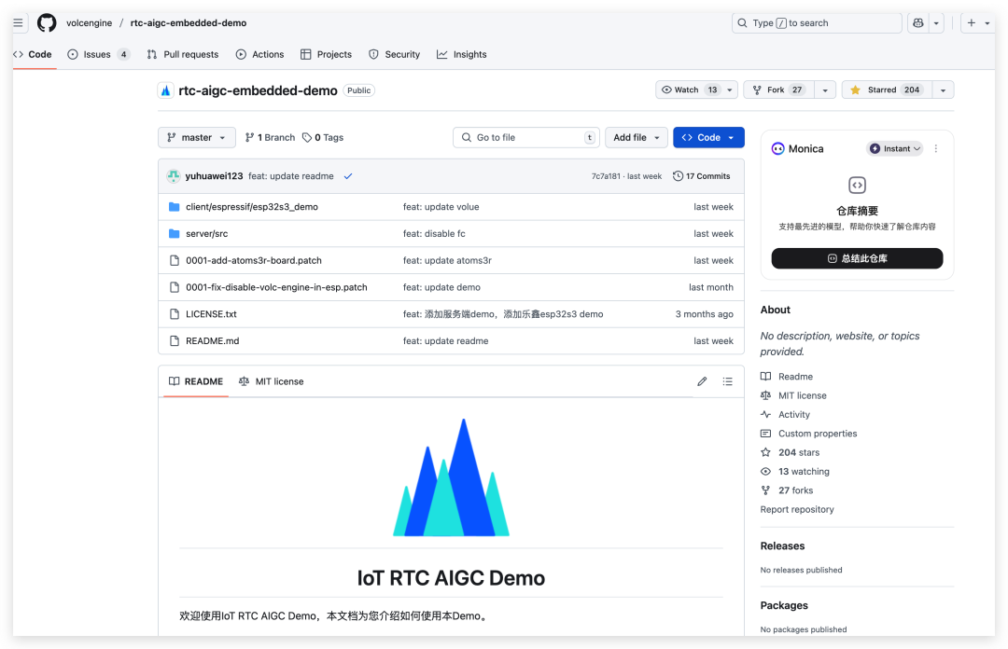
Task: Open the Security tab
Action: [x=394, y=55]
